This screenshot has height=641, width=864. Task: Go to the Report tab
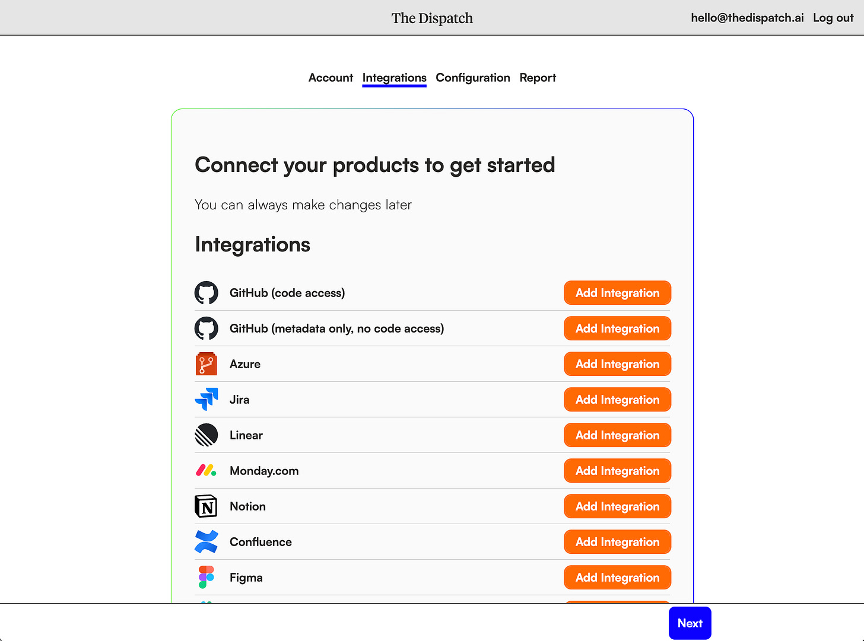pyautogui.click(x=538, y=78)
